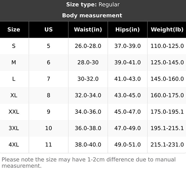Click waist value 26.0-28.0

click(88, 46)
